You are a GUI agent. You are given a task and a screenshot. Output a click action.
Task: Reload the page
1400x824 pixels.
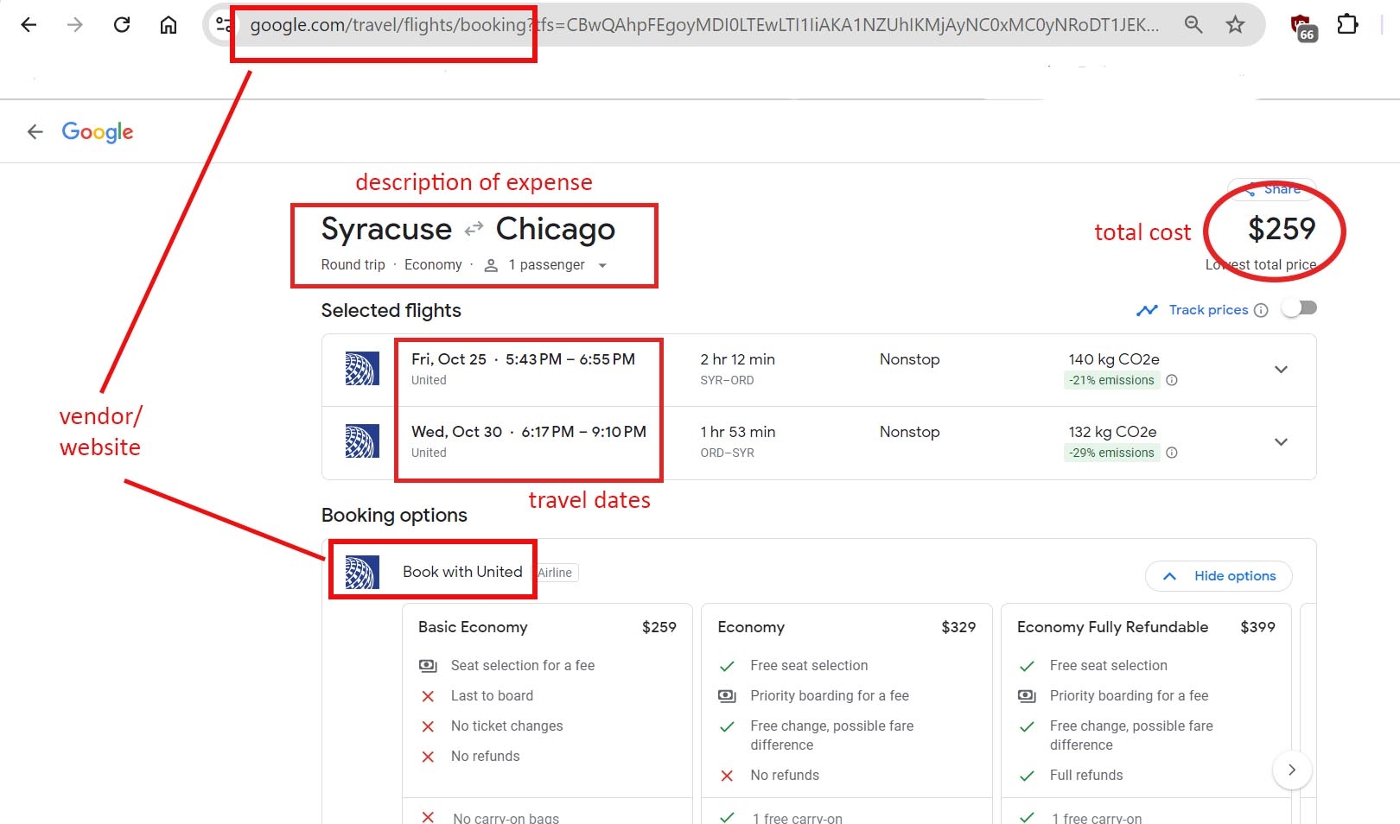(122, 25)
